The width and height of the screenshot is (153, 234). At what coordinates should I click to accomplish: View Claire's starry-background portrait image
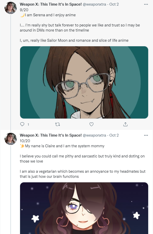coord(84,208)
